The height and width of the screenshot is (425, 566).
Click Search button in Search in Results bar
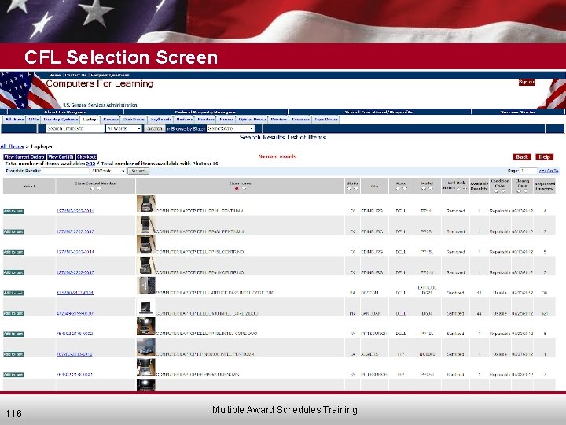138,171
